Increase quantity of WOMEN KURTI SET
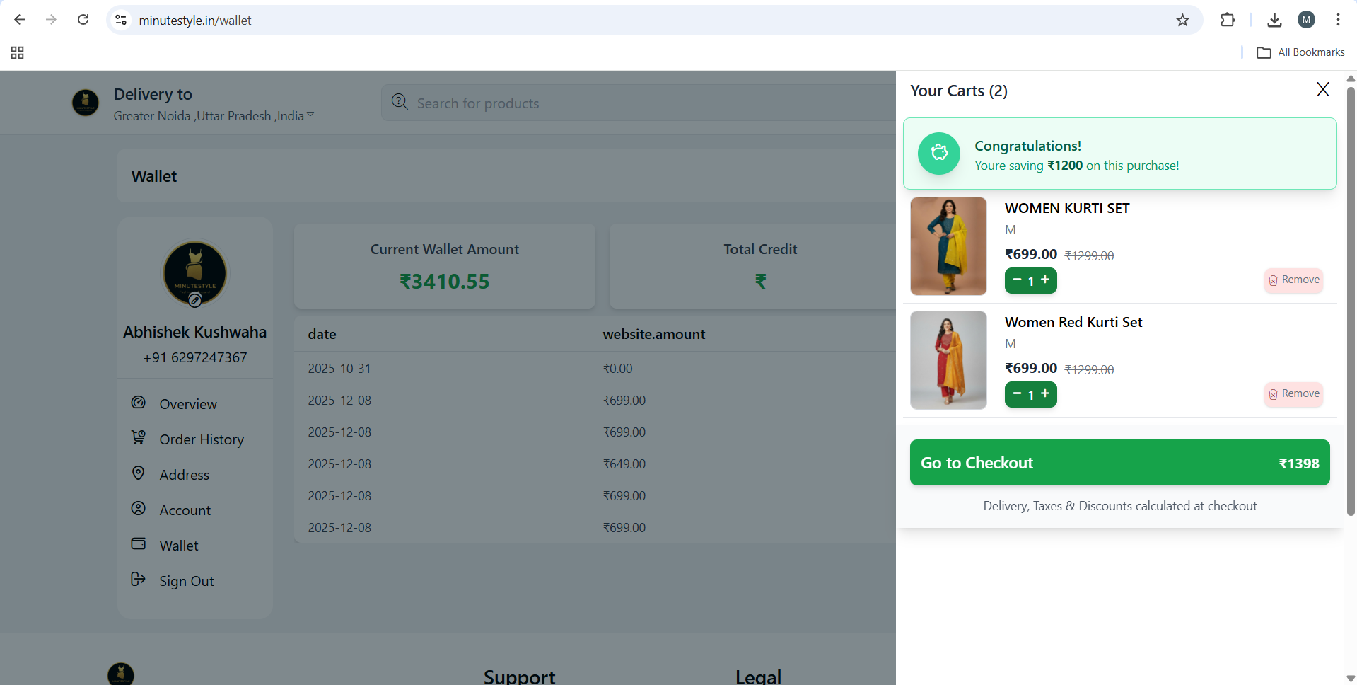Viewport: 1357px width, 685px height. [1045, 280]
